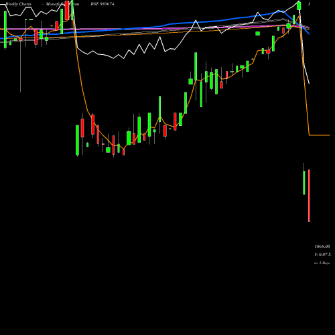Click the 1068.00 price value

pos(322,247)
